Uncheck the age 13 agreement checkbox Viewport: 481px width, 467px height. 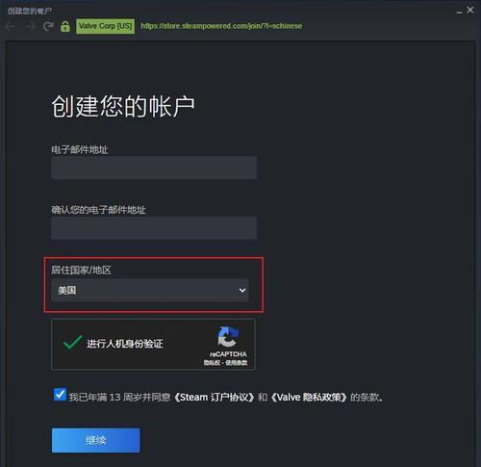click(60, 395)
